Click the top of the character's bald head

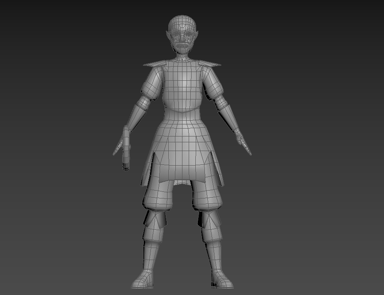tap(182, 20)
